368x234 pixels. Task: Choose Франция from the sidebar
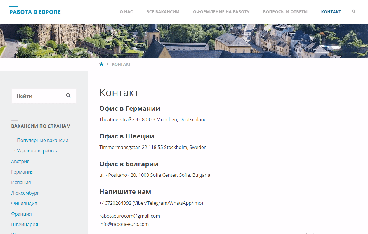pos(21,214)
